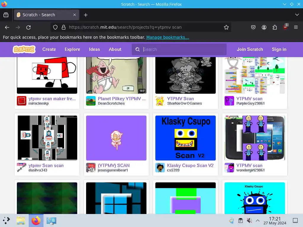Image resolution: width=303 pixels, height=227 pixels.
Task: Open DeanScratches user avatar
Action: [x=91, y=101]
